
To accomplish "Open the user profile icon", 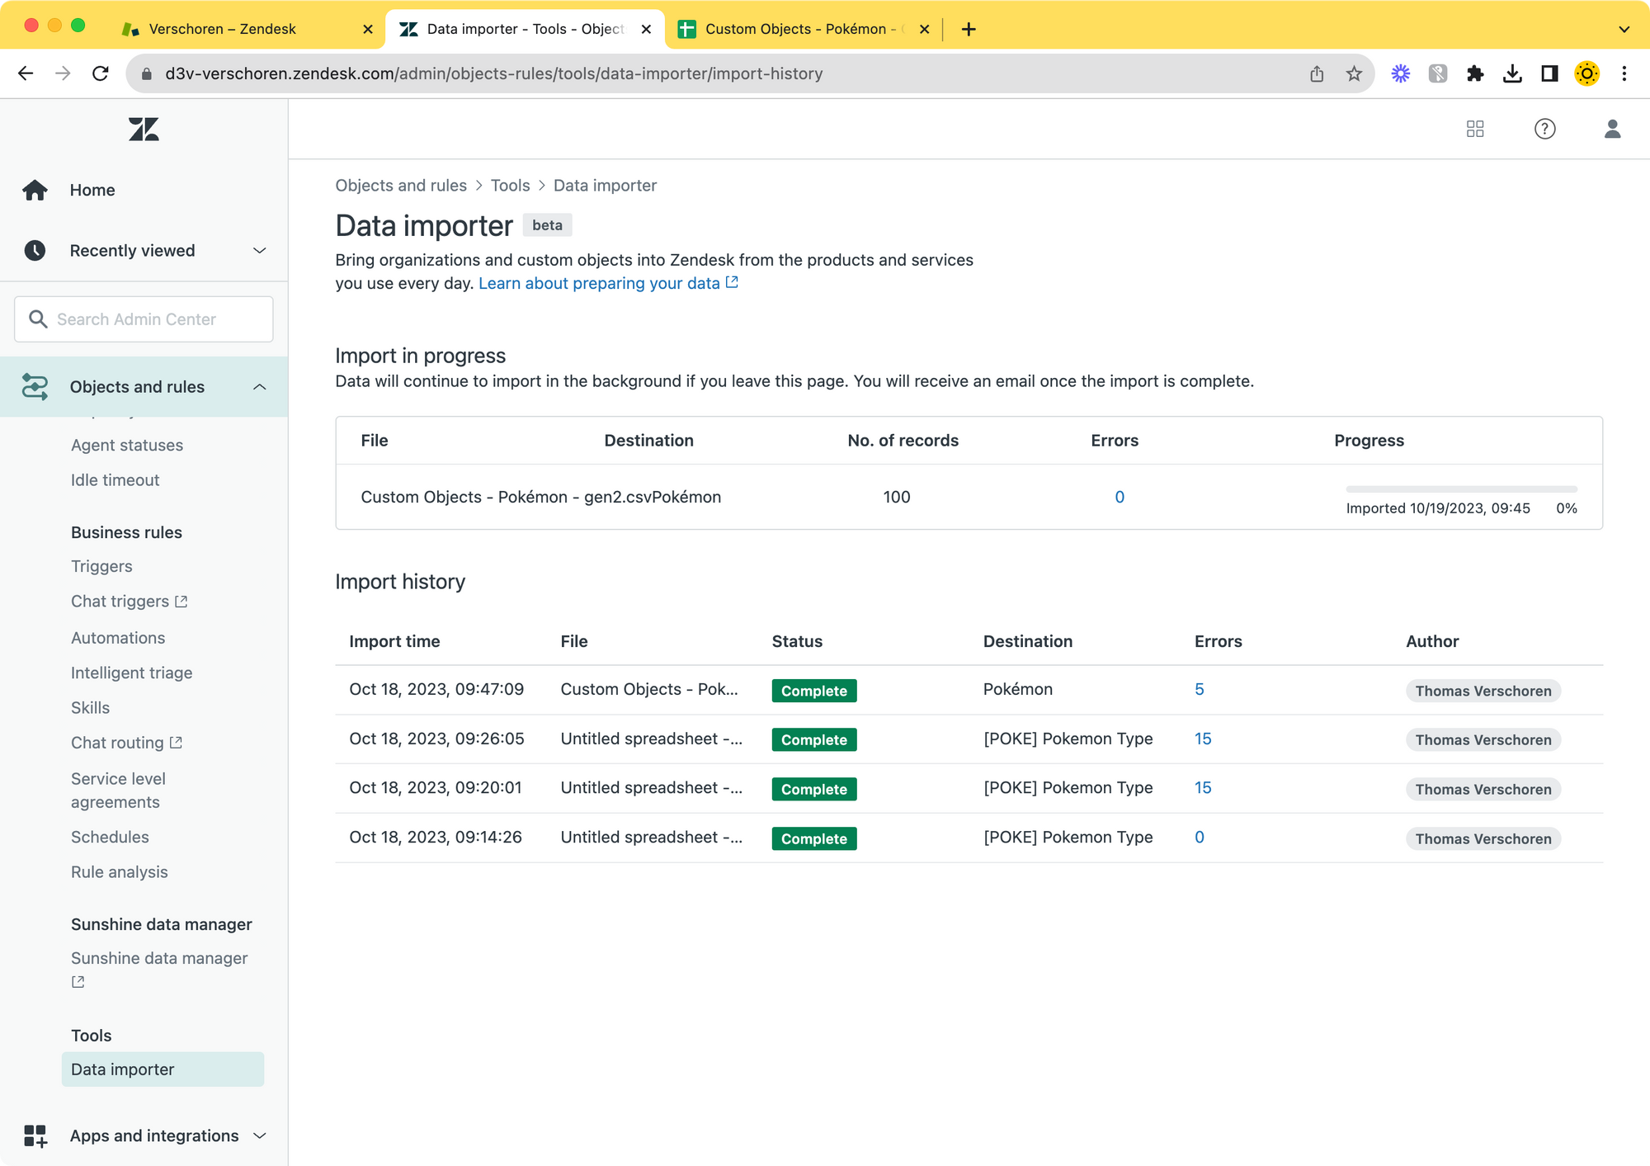I will click(x=1612, y=129).
